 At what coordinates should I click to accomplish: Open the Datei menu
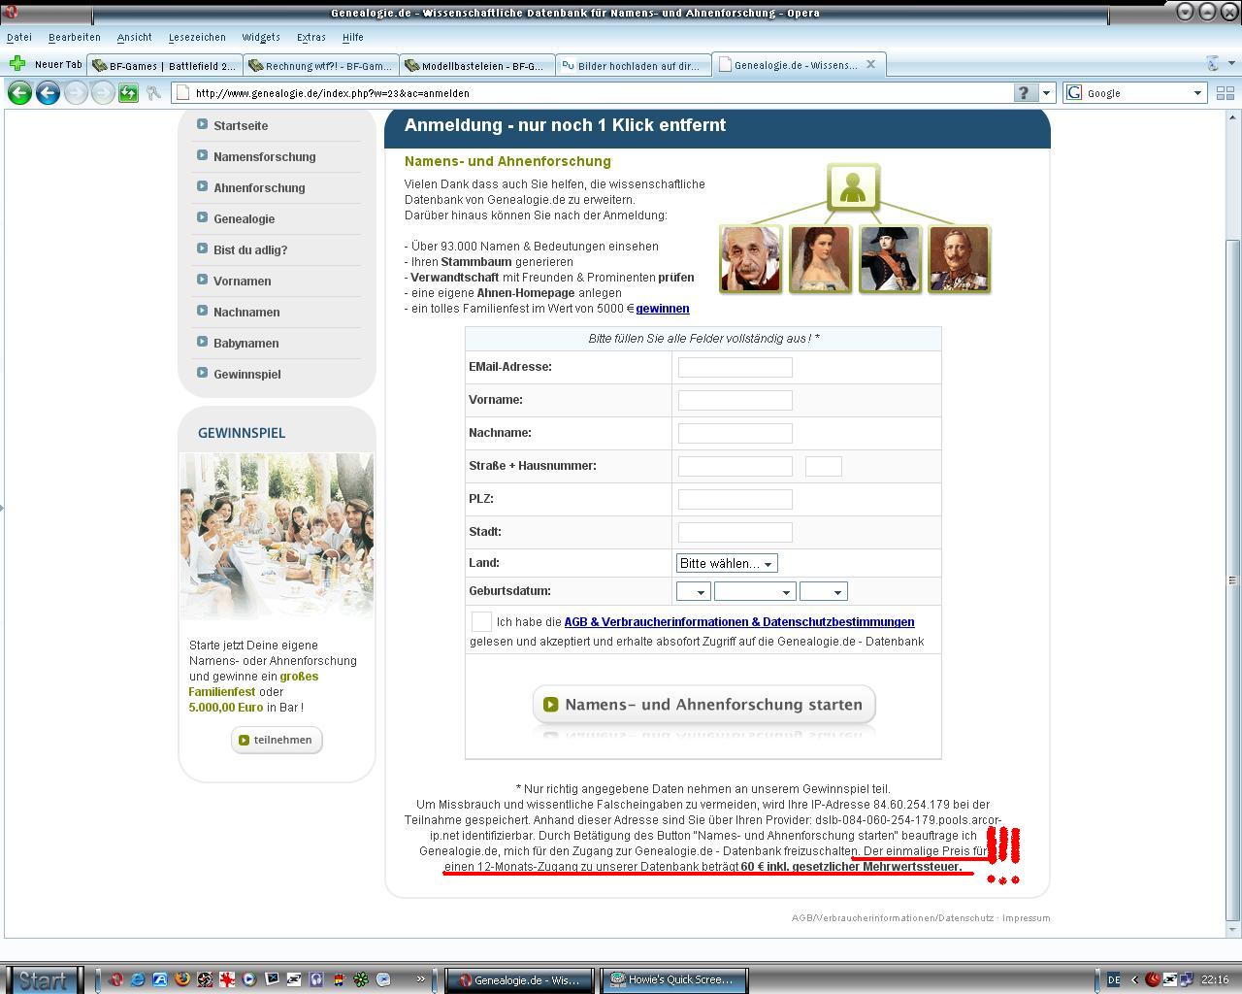coord(19,37)
